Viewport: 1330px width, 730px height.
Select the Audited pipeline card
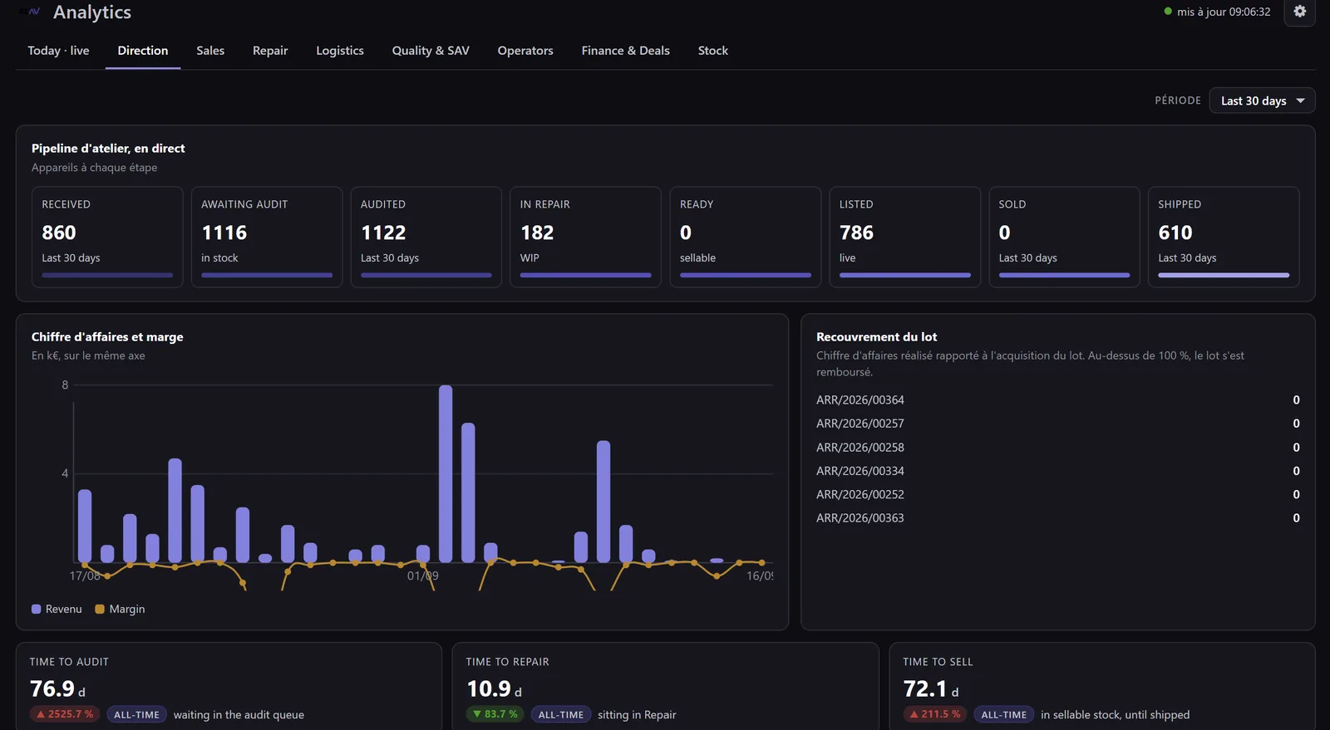426,237
